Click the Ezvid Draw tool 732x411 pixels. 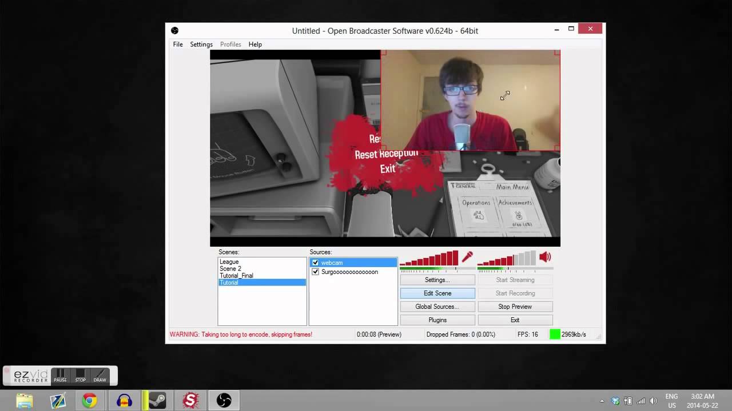(x=100, y=376)
